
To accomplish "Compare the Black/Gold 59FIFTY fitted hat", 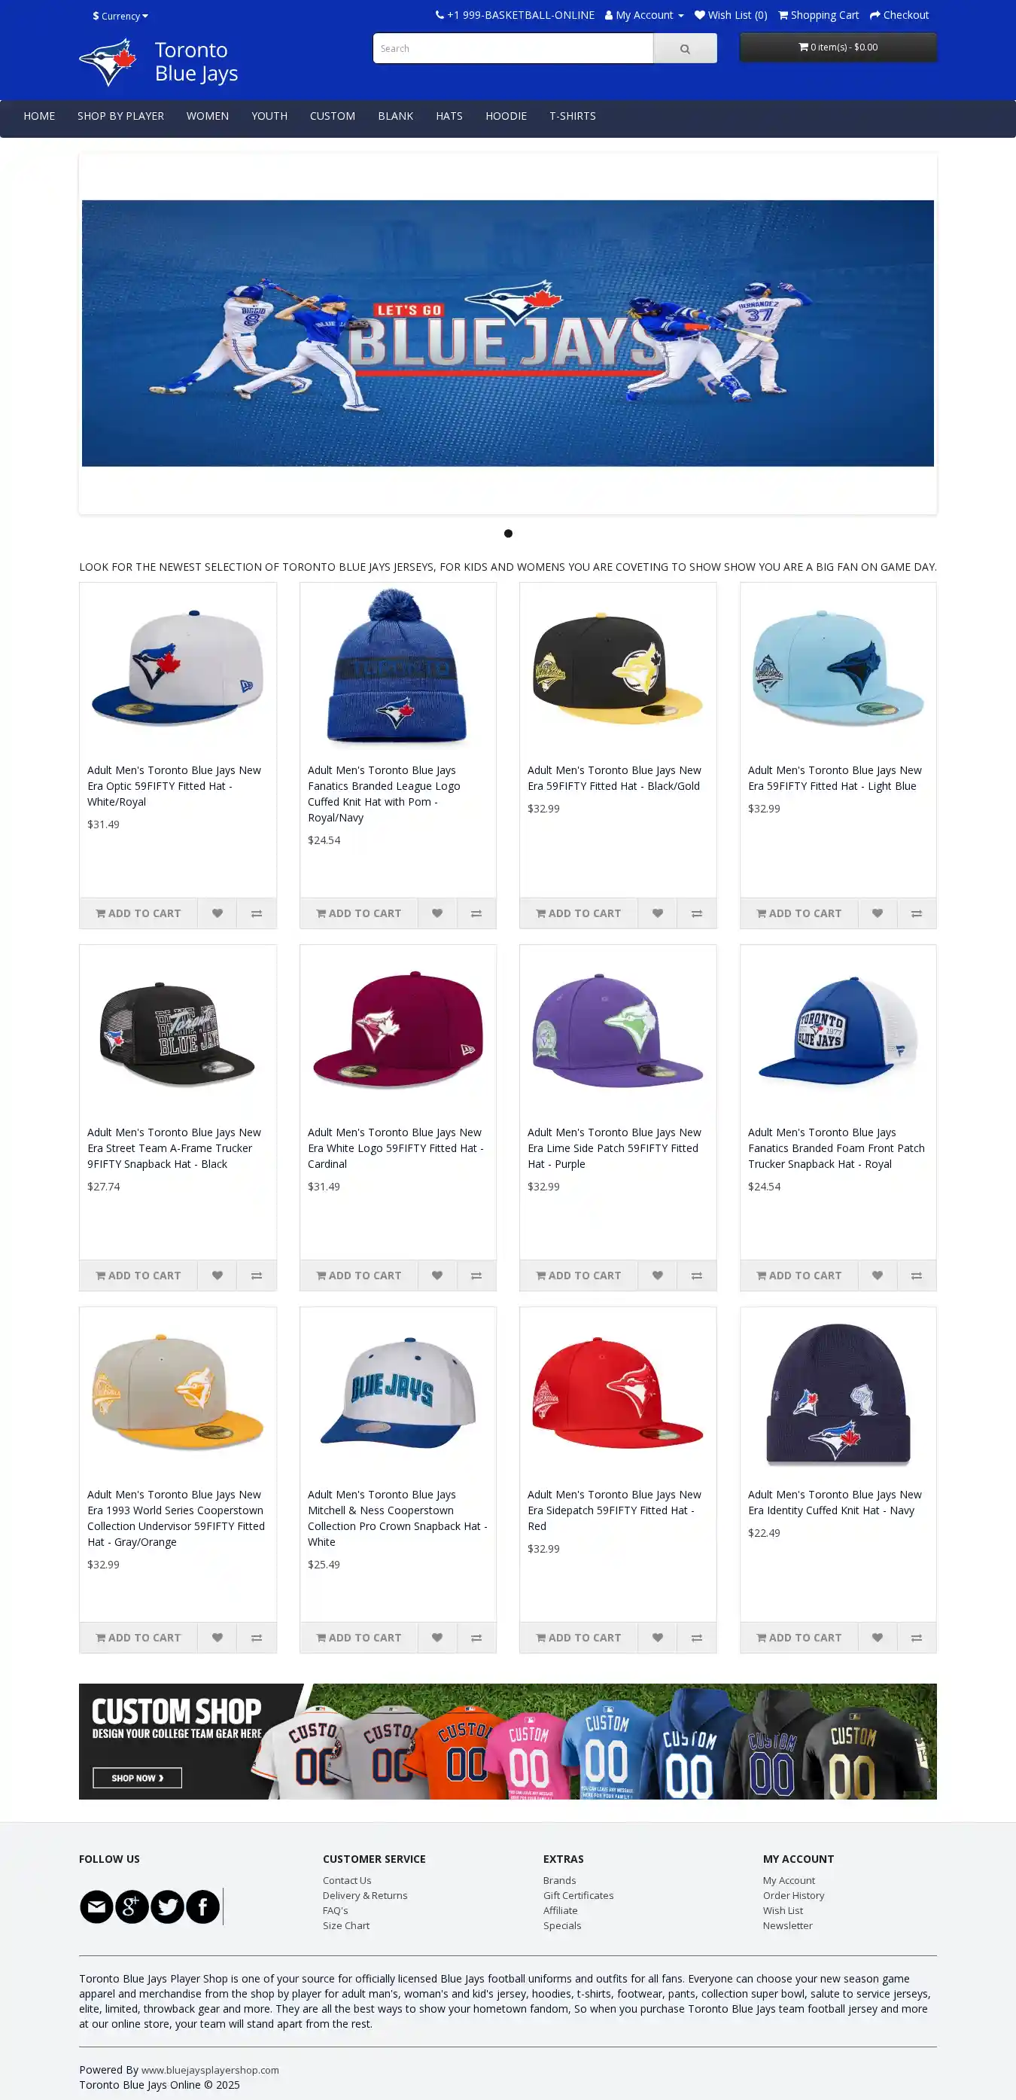I will point(697,913).
